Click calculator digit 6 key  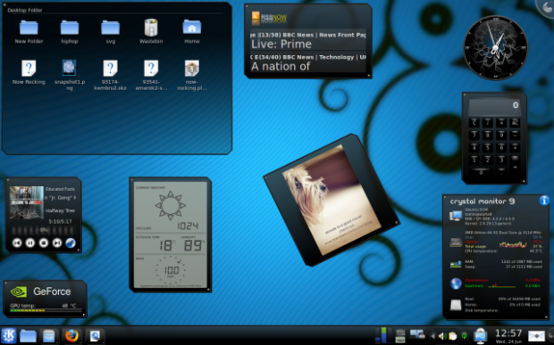tap(501, 148)
